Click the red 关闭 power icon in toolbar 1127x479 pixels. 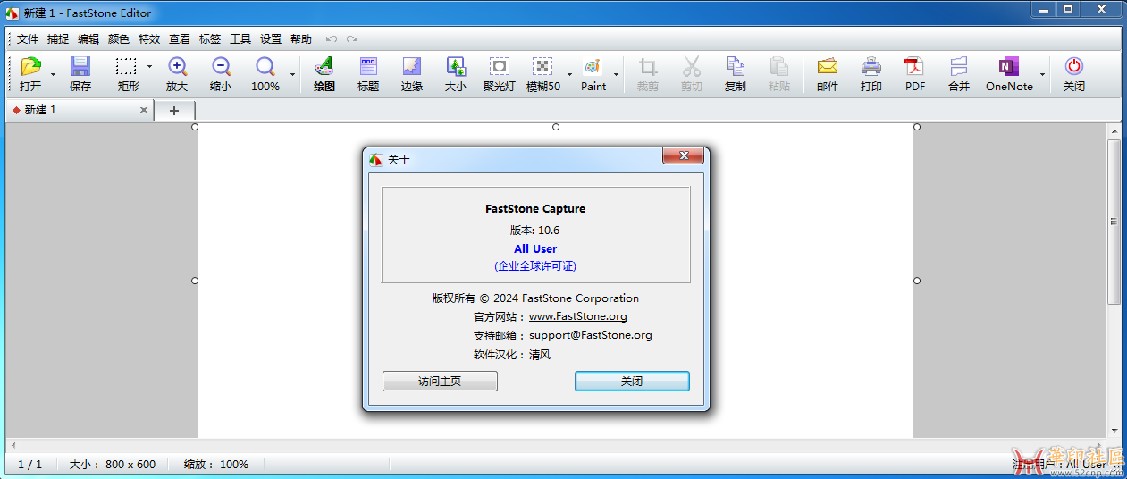(1074, 66)
